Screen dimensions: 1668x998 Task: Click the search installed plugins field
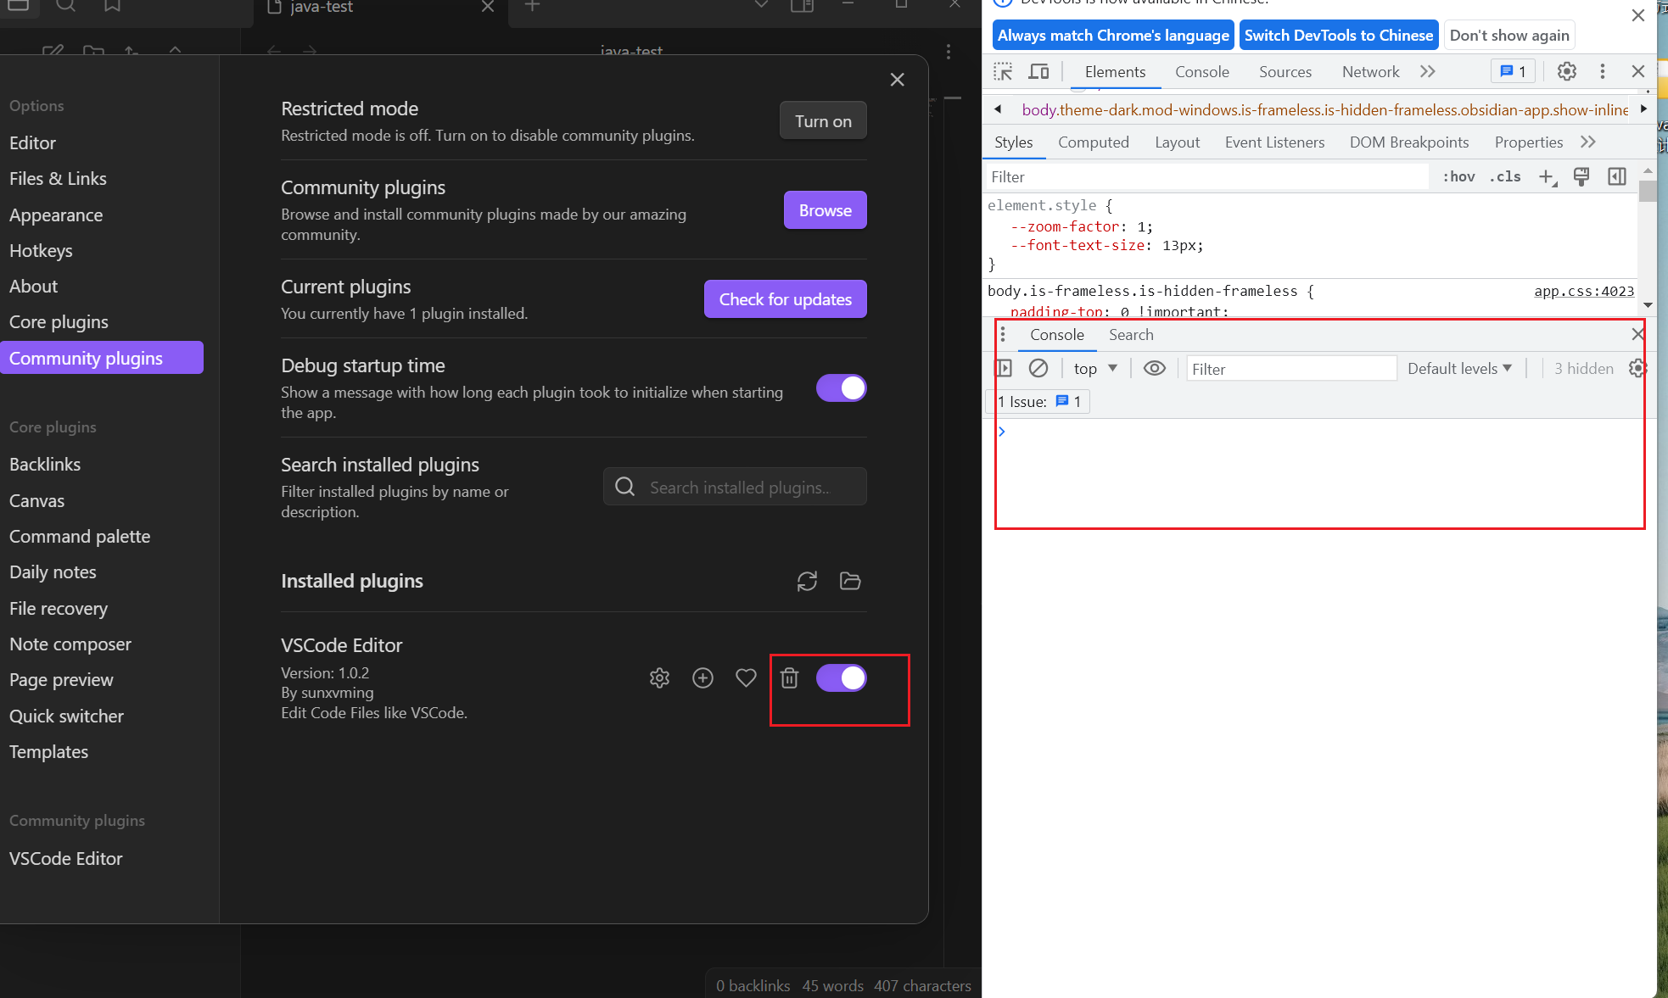click(x=735, y=487)
